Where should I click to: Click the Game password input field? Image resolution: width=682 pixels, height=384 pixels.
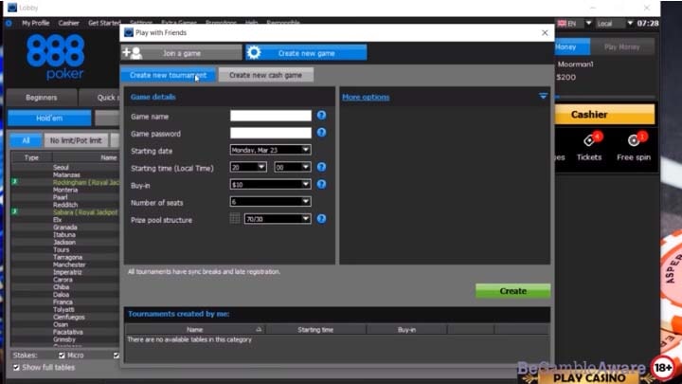[x=271, y=133]
